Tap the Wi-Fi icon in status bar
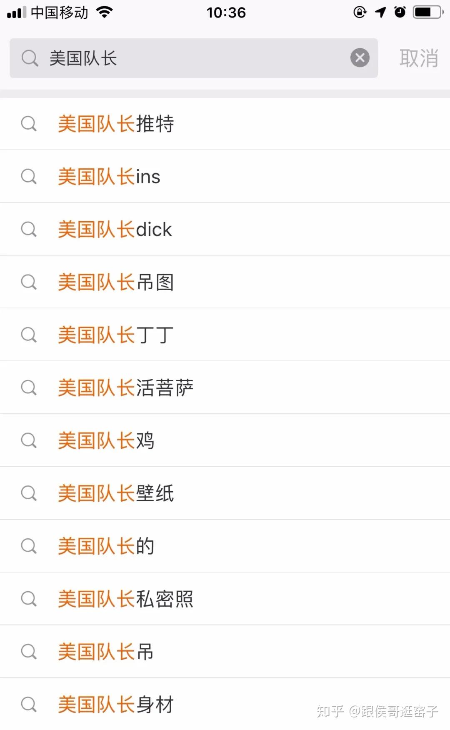Image resolution: width=450 pixels, height=730 pixels. tap(104, 12)
